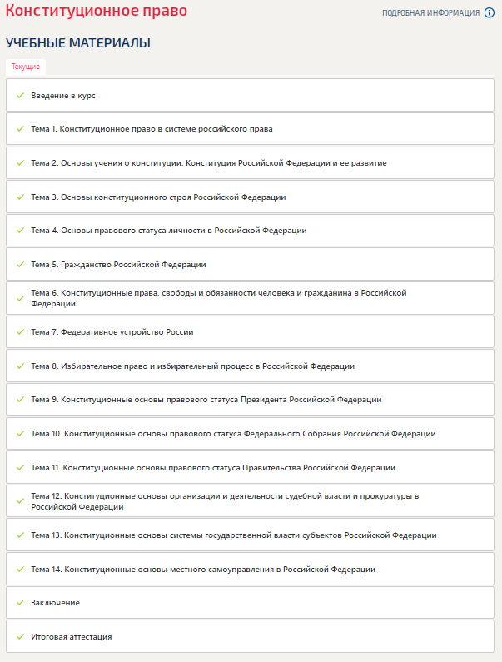Click the checkmark beside Итоговая аттестация
This screenshot has height=662, width=502.
click(20, 637)
